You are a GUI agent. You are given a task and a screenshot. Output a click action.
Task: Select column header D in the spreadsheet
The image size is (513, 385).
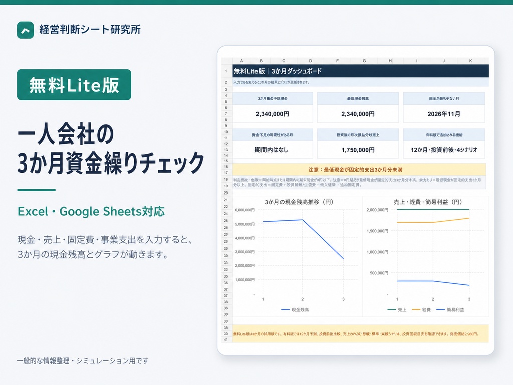(x=311, y=61)
